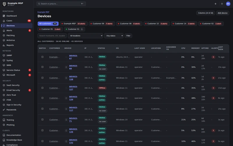Click the hostname search input
Viewport: 233px width, 146px height.
(52, 36)
